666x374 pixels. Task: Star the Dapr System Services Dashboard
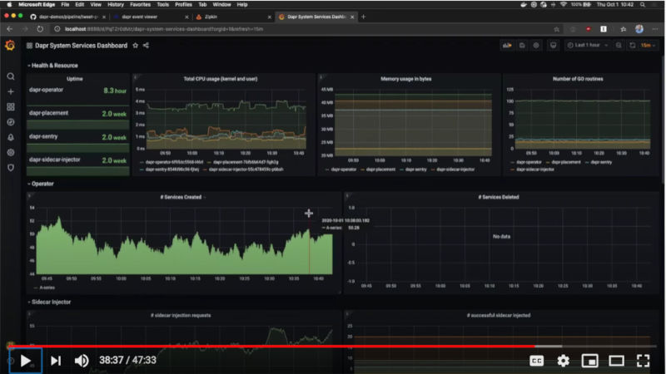(x=135, y=46)
